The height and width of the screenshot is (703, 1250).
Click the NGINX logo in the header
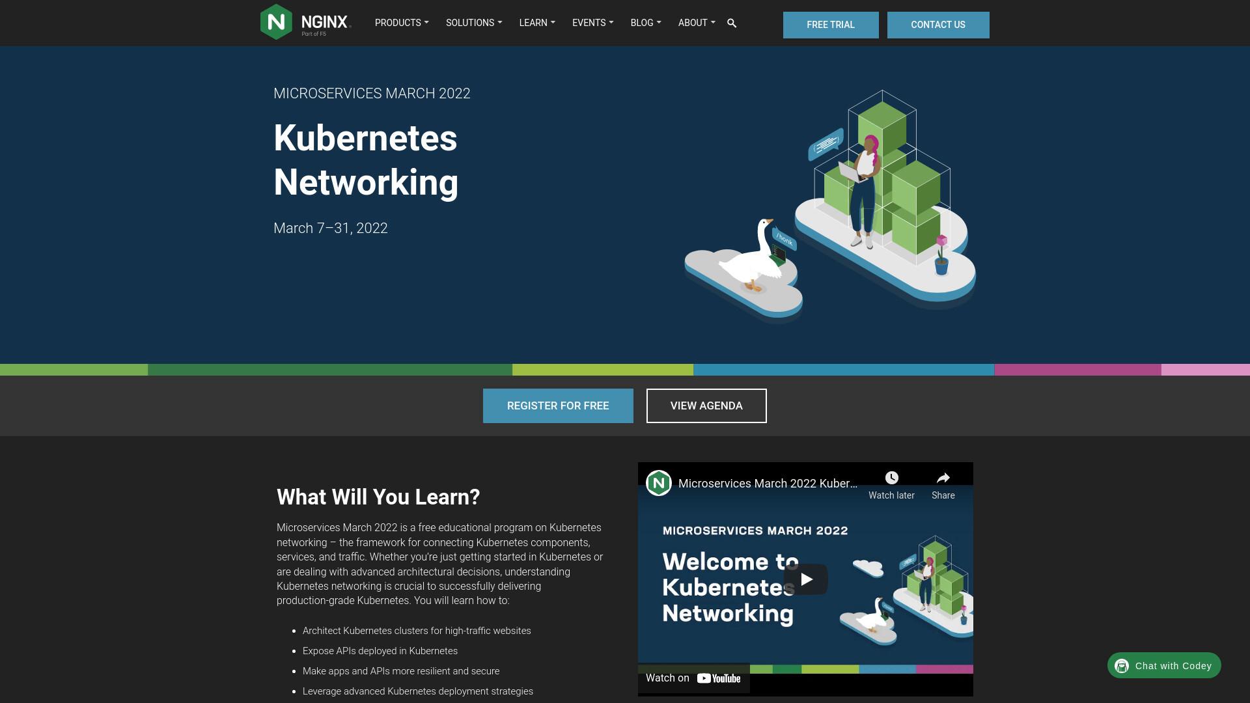[x=305, y=22]
